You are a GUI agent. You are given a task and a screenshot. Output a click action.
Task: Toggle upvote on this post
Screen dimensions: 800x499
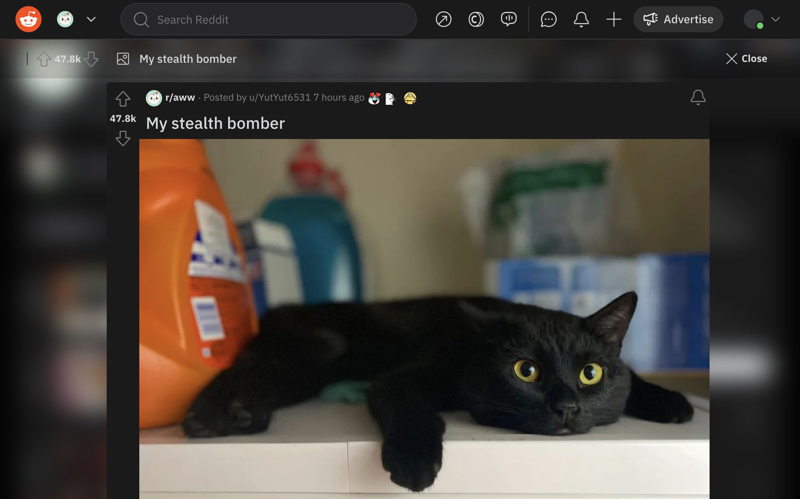click(122, 98)
